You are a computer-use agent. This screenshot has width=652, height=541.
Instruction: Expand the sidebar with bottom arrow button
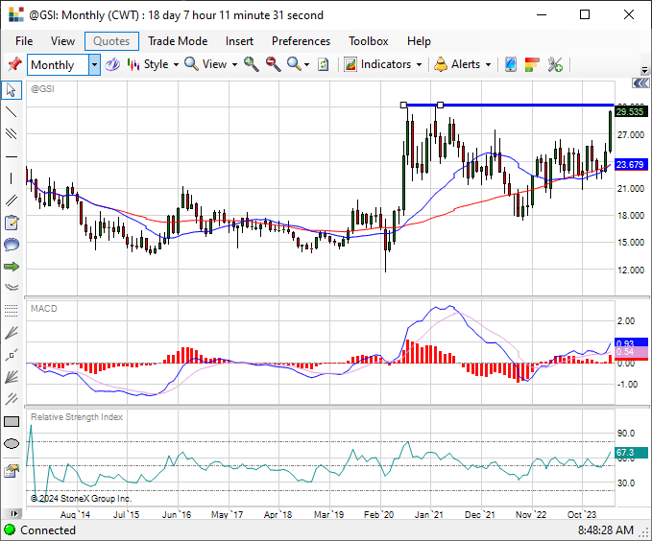[x=13, y=513]
